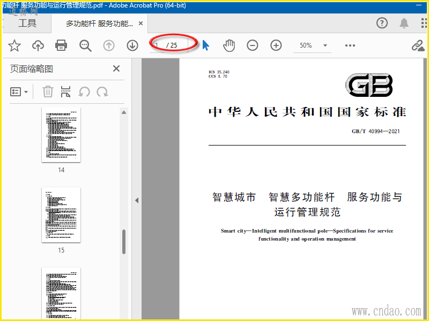This screenshot has height=321, width=429.
Task: Click the 运行管理规范 title line
Action: pyautogui.click(x=307, y=212)
